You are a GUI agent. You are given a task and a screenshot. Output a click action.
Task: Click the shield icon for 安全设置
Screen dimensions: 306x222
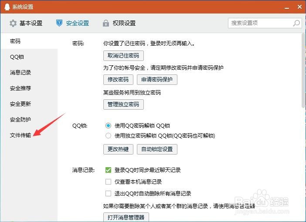[x=59, y=23]
